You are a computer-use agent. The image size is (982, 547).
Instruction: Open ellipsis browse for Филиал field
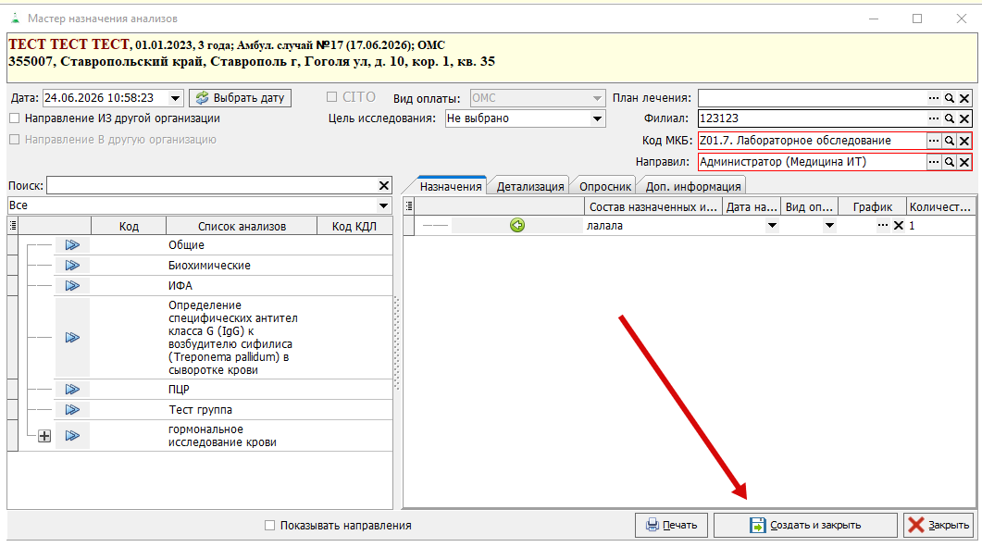pos(934,118)
